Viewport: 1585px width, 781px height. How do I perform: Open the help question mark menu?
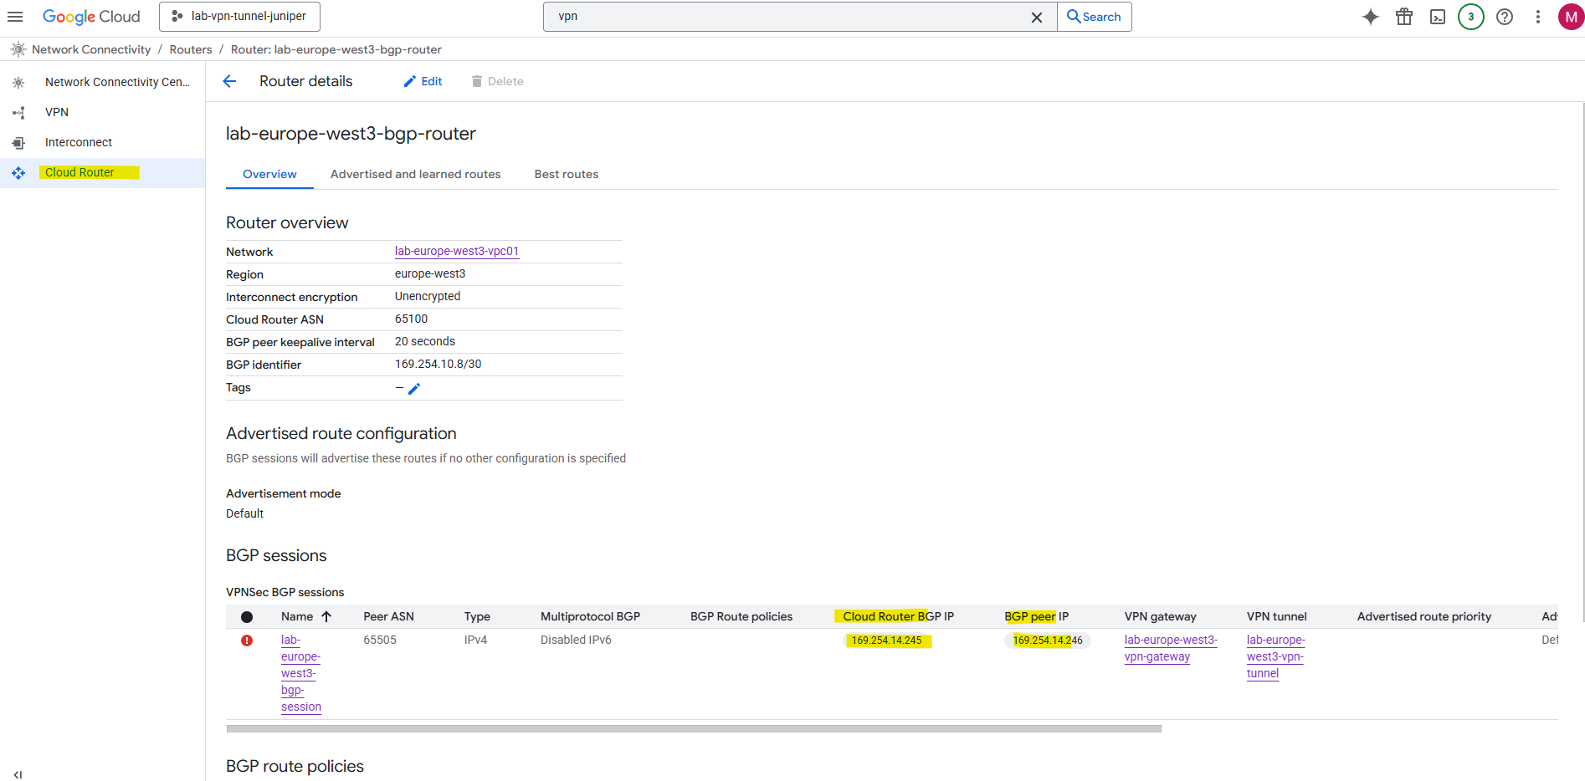pyautogui.click(x=1505, y=17)
